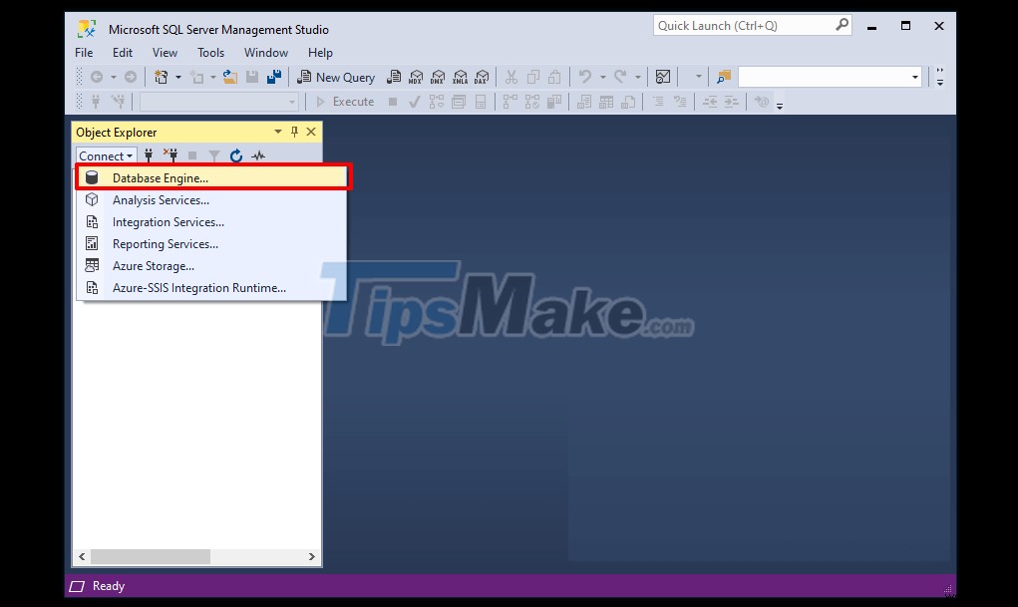Click stop icon in Object Explorer toolbar
Screen dimensions: 1018x607
[192, 155]
